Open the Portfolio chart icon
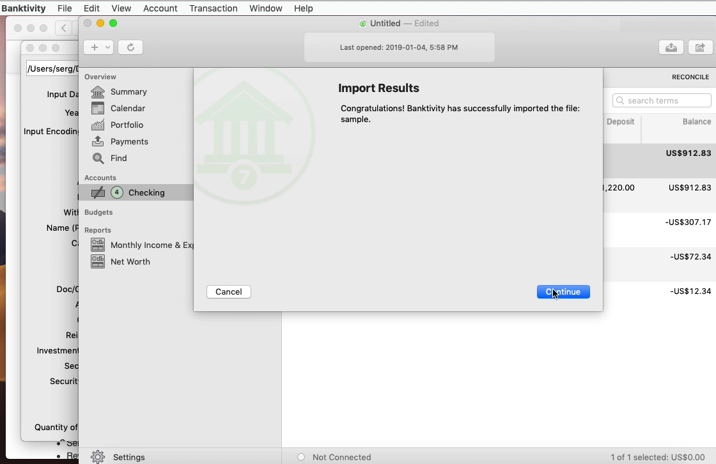This screenshot has height=464, width=716. pos(98,125)
